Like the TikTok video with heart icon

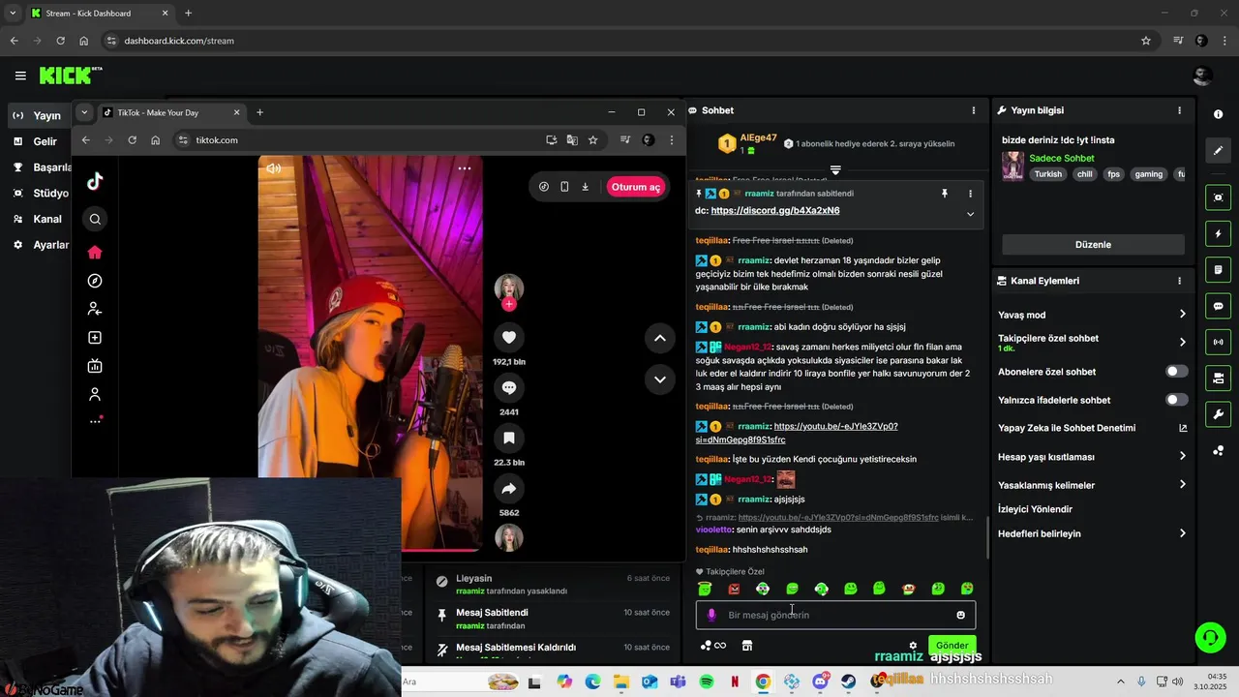click(x=509, y=337)
